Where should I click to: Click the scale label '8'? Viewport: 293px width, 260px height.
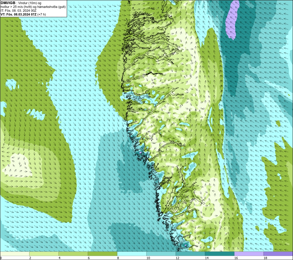118,258
